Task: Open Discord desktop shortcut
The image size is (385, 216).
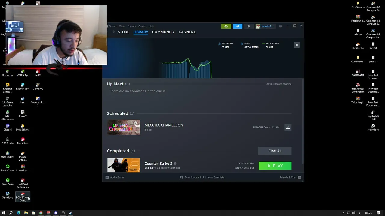Action: (x=8, y=127)
